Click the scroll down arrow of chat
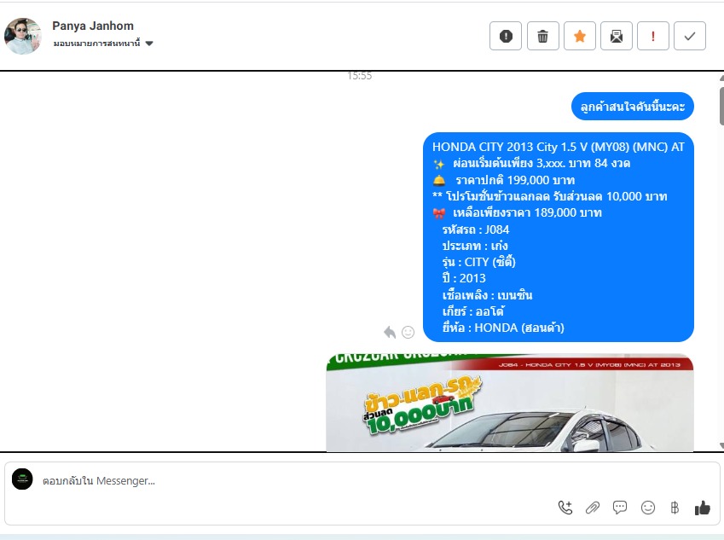The image size is (724, 540). pos(721,445)
